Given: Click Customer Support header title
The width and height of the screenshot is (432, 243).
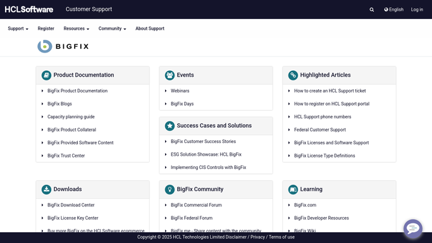Looking at the screenshot, I should tap(89, 9).
